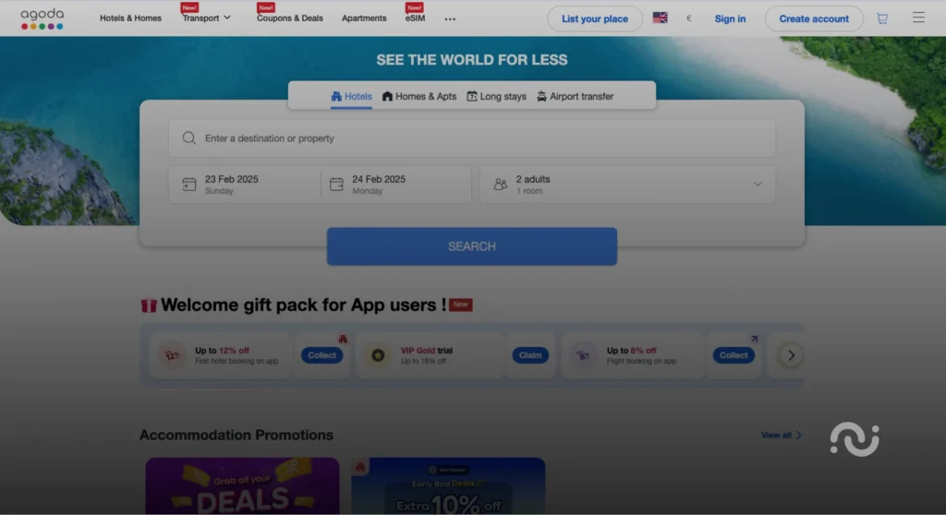Click the blue SEARCH button
This screenshot has width=946, height=515.
[x=472, y=246]
